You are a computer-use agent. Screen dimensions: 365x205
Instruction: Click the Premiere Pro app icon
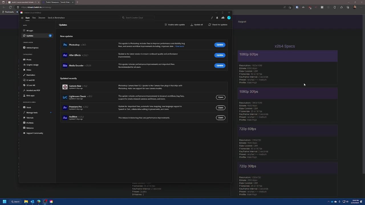(65, 108)
